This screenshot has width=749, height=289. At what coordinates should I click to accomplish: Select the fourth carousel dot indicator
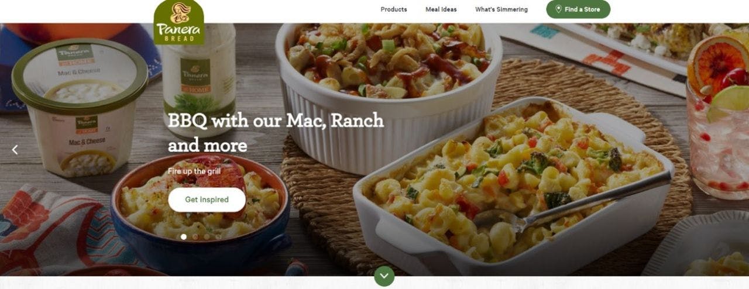(218, 237)
